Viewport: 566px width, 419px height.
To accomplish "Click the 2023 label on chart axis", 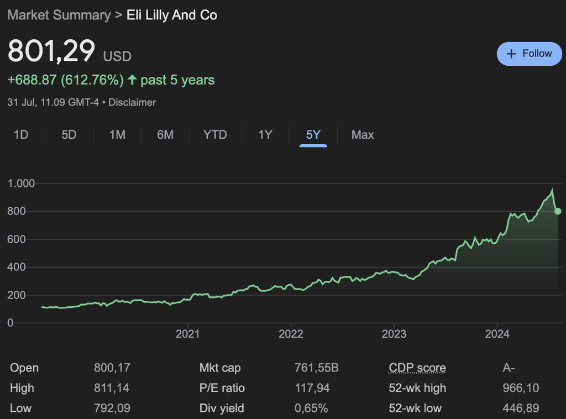I will point(394,334).
